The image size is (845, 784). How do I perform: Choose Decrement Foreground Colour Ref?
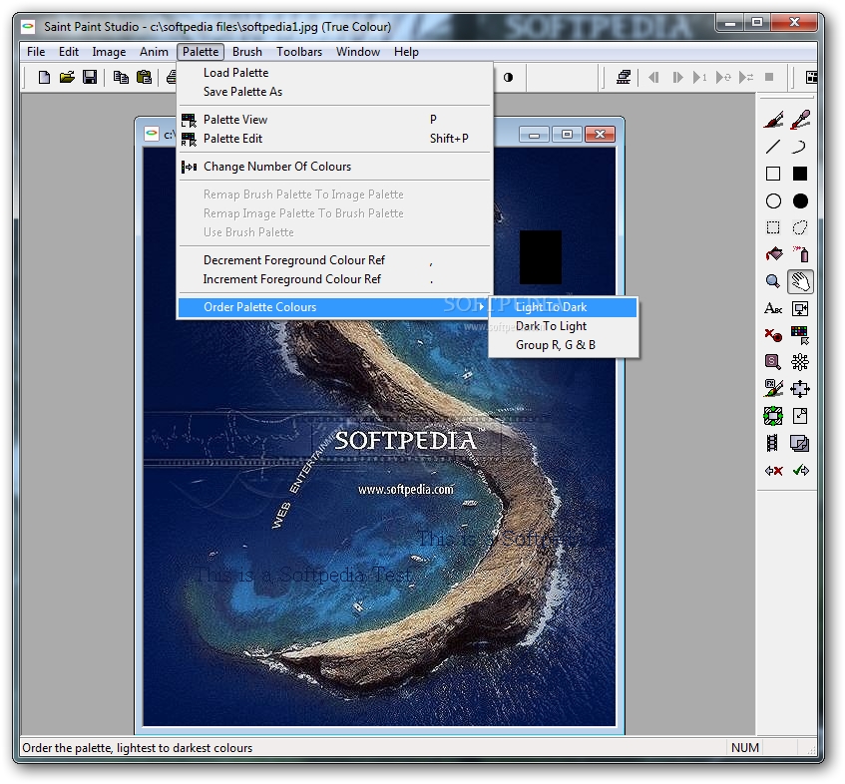pos(334,260)
